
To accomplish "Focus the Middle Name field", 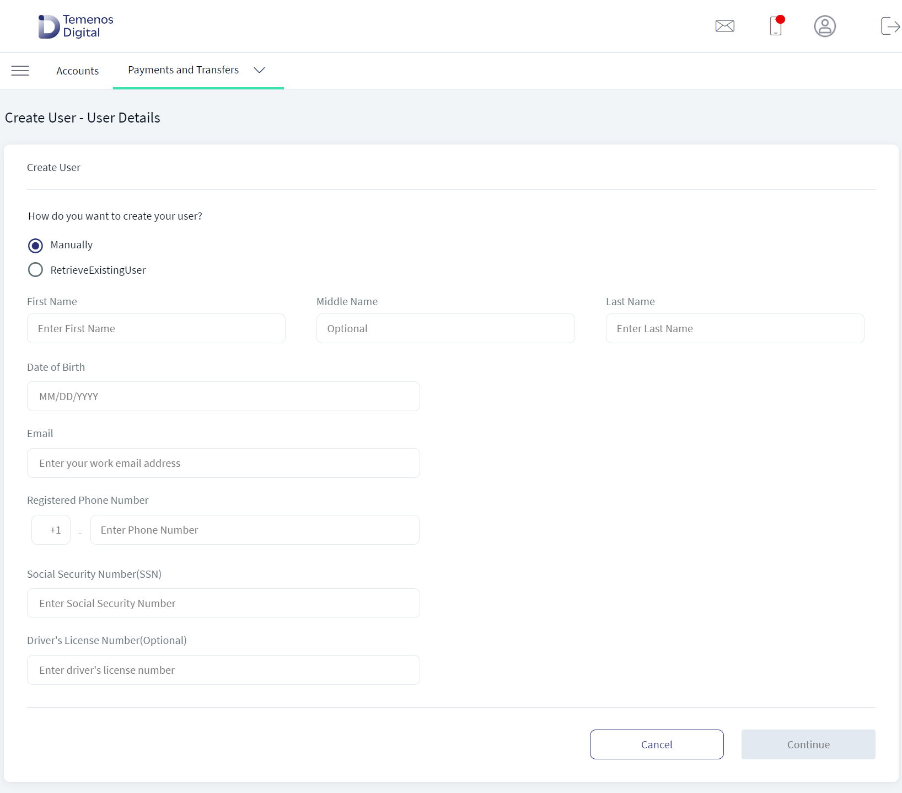I will click(x=445, y=328).
